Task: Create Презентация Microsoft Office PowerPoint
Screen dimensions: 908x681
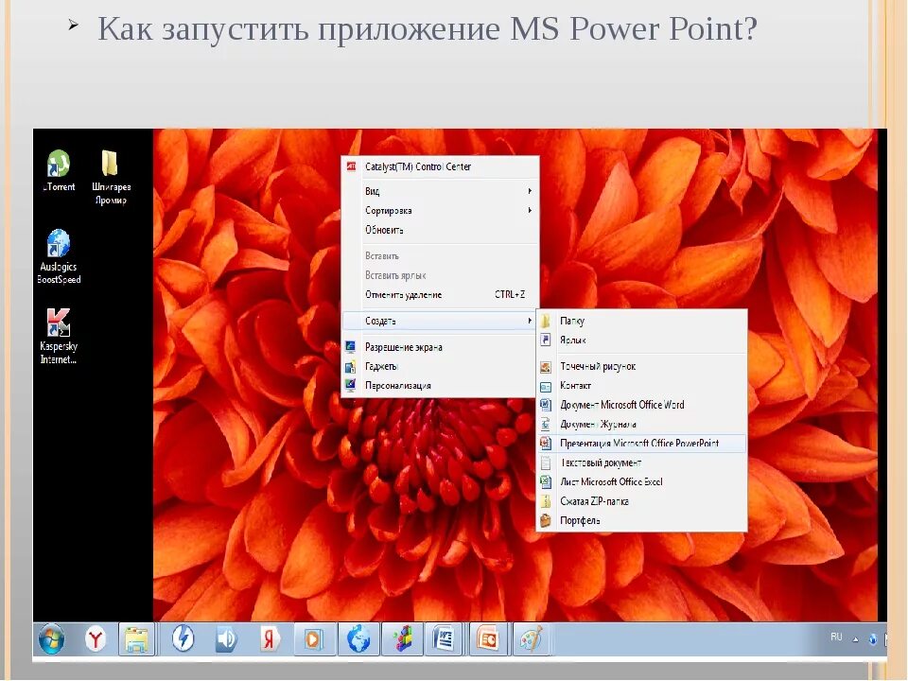Action: 641,444
